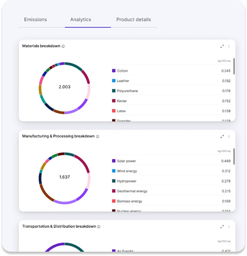Open the Product details tab
The height and width of the screenshot is (256, 247).
(133, 20)
